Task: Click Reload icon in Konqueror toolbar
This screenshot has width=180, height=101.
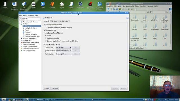Action: click(x=120, y=9)
